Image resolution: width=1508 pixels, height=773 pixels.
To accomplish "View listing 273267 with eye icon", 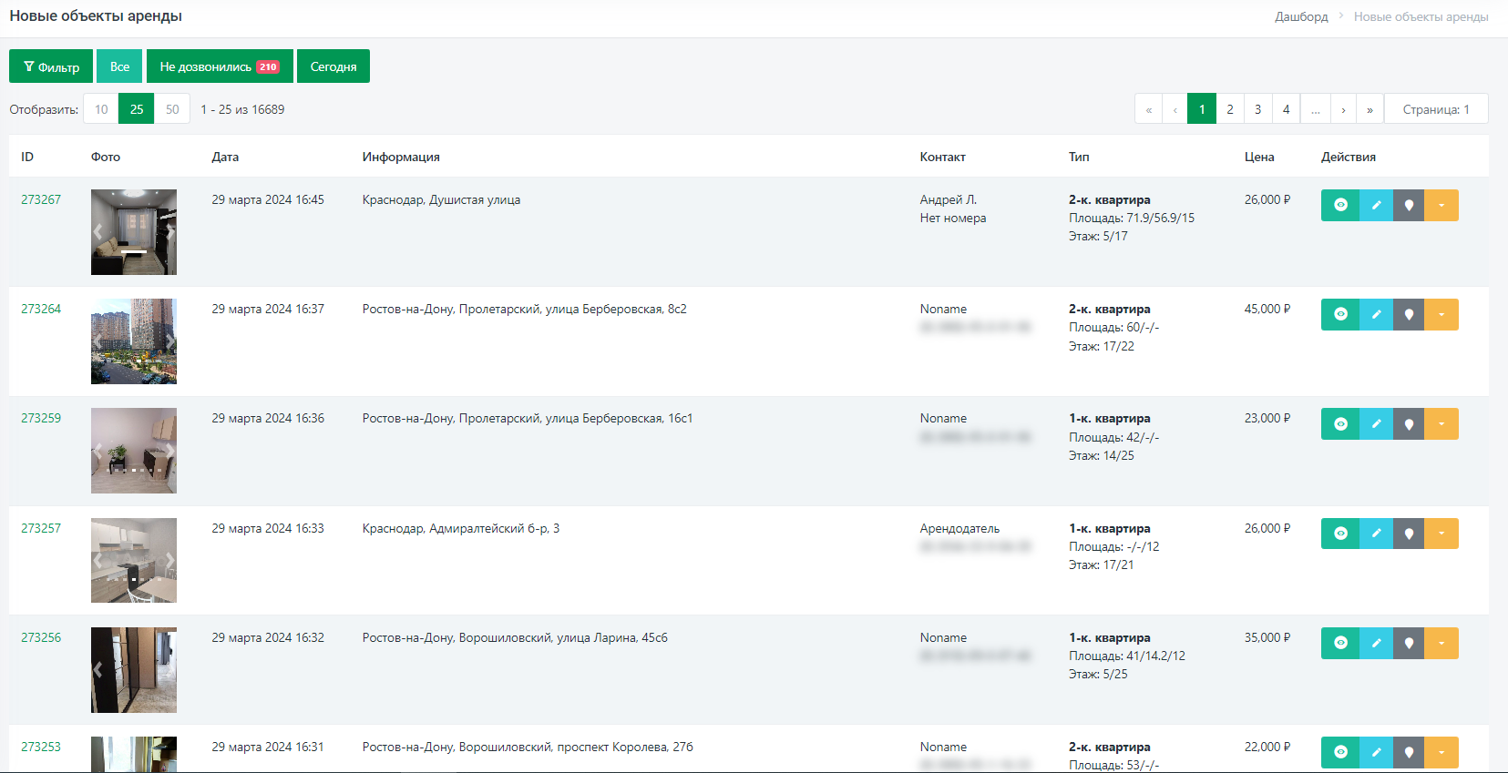I will 1340,205.
